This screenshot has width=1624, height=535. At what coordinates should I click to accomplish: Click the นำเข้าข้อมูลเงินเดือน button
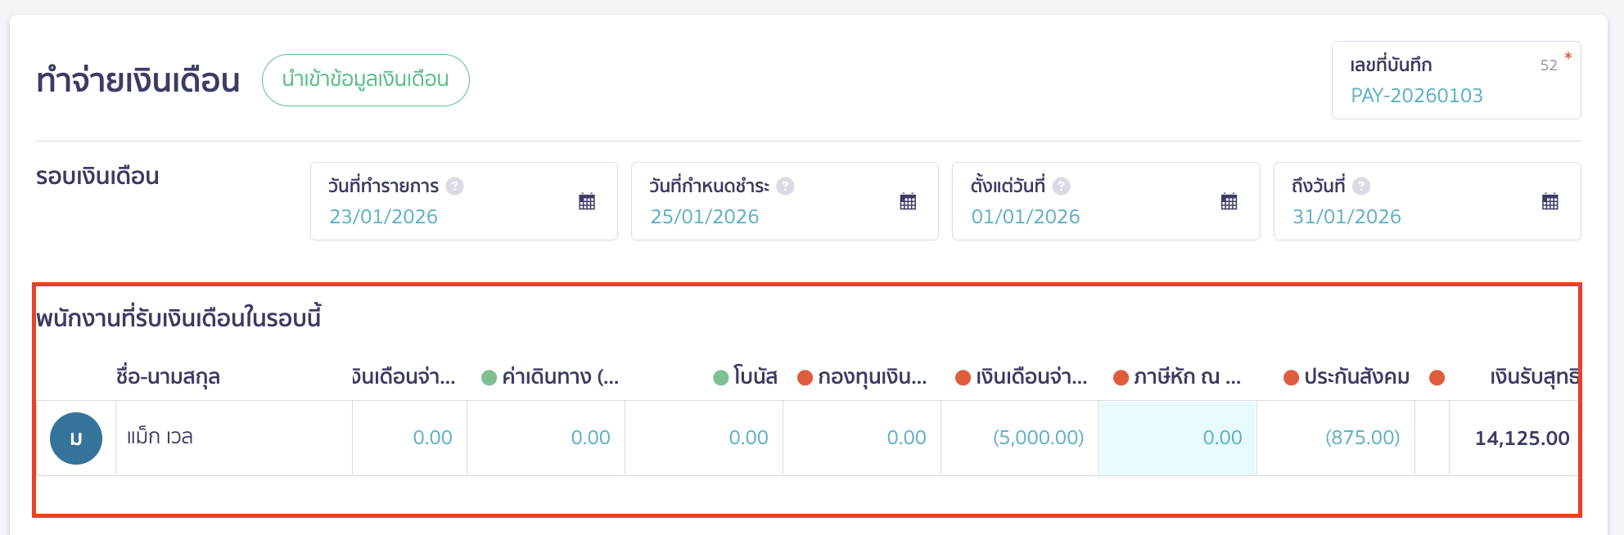(365, 79)
